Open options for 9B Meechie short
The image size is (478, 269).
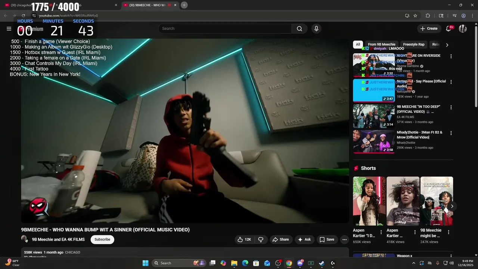click(x=448, y=232)
